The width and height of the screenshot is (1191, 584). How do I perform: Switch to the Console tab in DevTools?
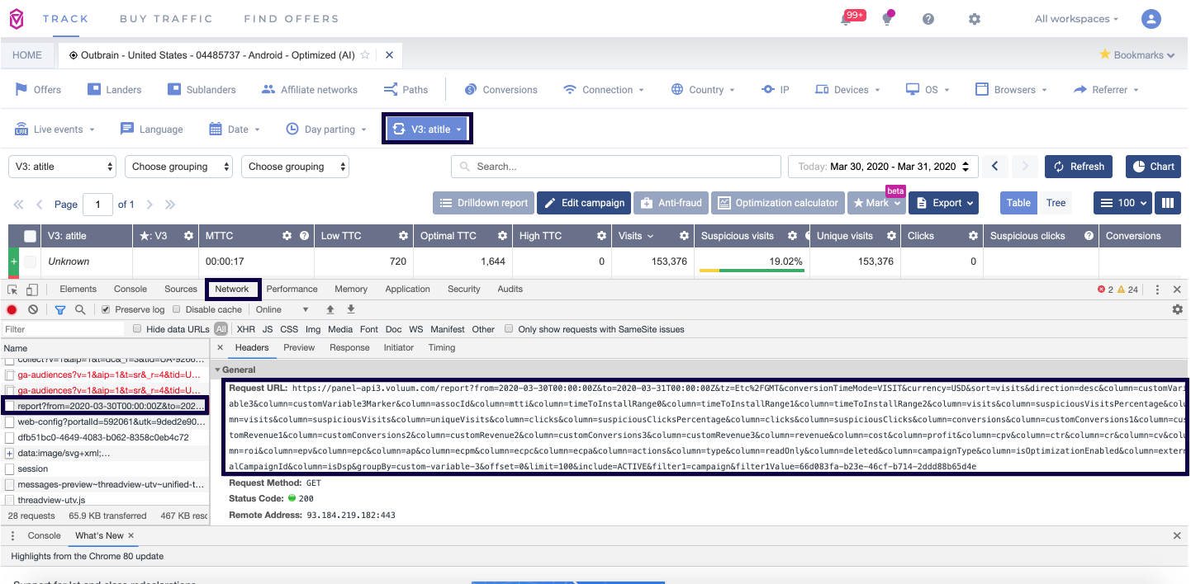pos(130,290)
